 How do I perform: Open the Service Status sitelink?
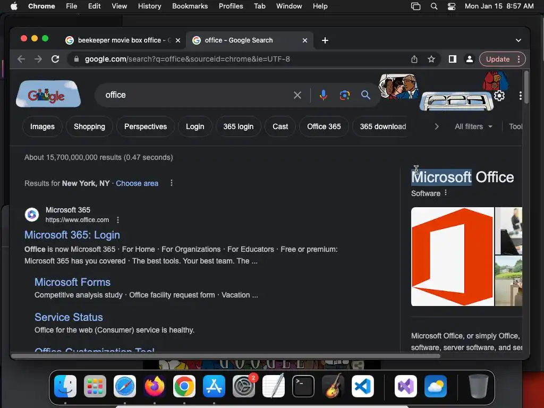(x=69, y=317)
